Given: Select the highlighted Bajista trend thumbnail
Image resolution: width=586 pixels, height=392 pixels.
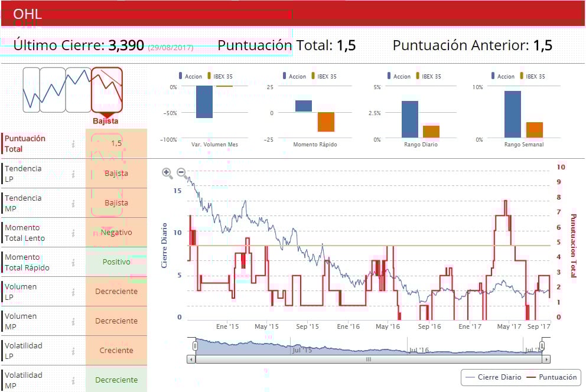Looking at the screenshot, I should (x=107, y=90).
